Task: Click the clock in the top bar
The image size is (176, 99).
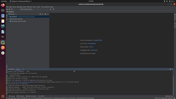Action: tap(91, 1)
